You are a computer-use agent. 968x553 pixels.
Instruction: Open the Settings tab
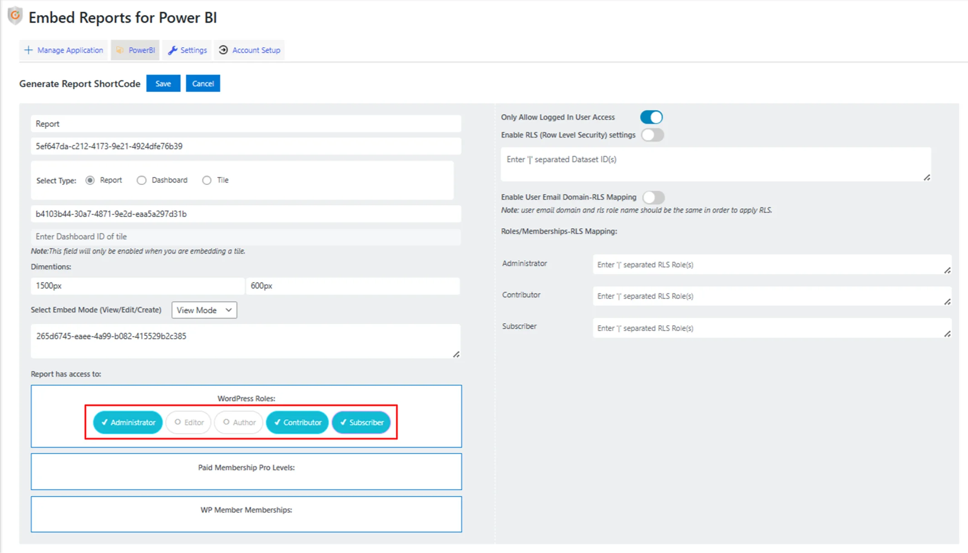(188, 50)
